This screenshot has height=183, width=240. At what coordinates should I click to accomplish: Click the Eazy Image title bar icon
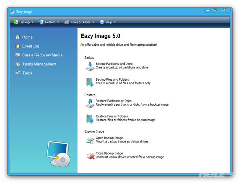click(12, 12)
